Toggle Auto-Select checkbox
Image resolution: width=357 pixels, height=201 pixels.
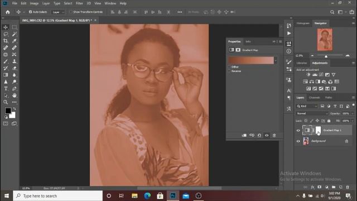pyautogui.click(x=30, y=12)
